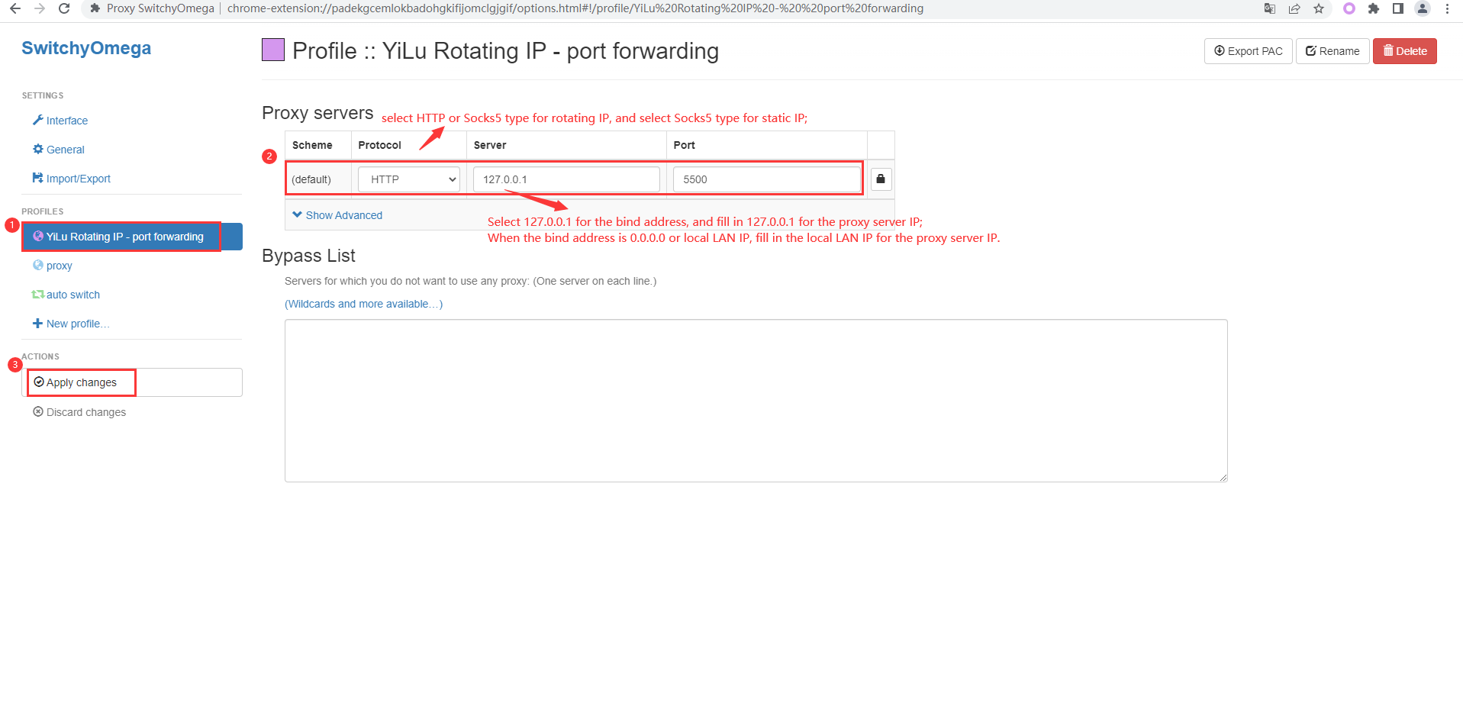Open the SwitchyOmega extension circle icon
This screenshot has height=706, width=1463.
1349,8
